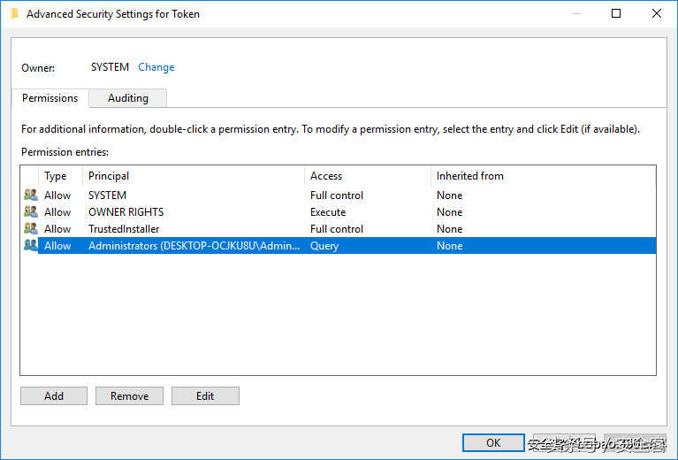Select the SYSTEM permission entry row
Screen dimensions: 678x460
pos(108,195)
